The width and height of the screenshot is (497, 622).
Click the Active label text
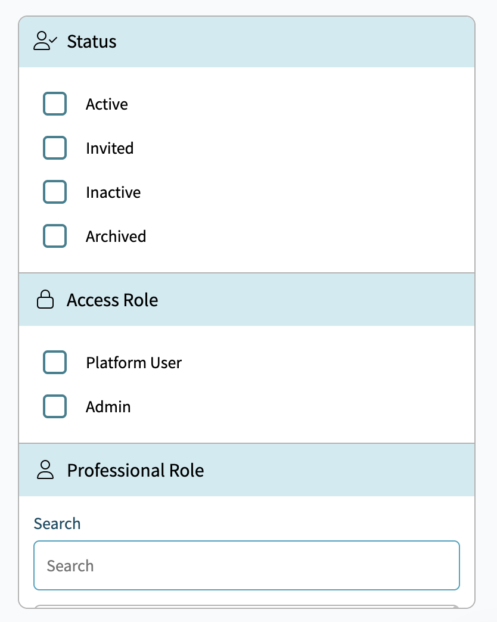point(107,104)
